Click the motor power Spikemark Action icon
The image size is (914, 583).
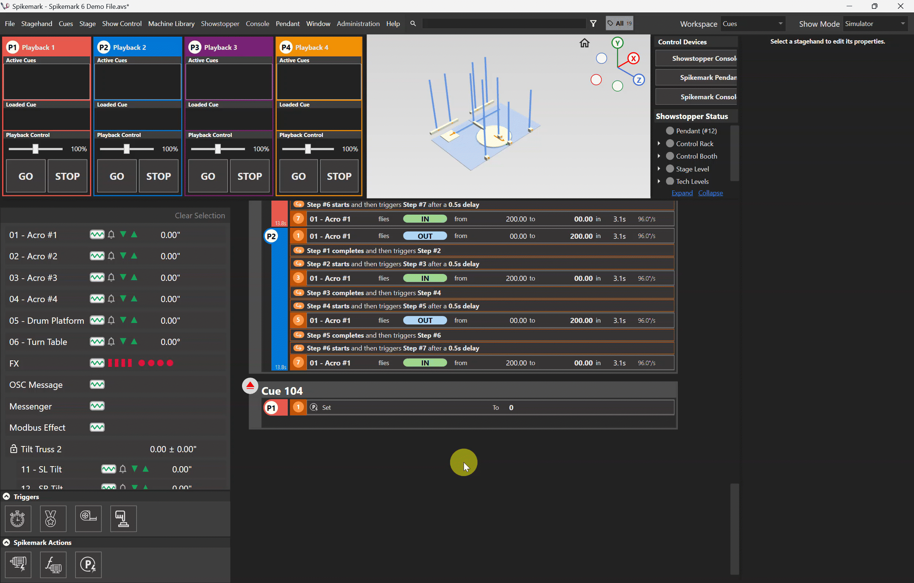[19, 565]
